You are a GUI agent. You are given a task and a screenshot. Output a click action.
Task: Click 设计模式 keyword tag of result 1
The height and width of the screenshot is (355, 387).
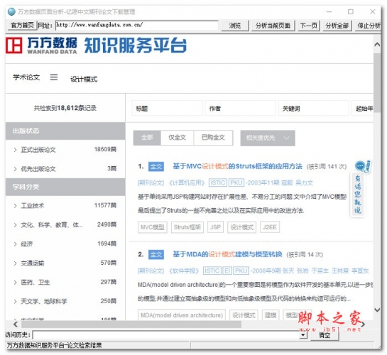[242, 227]
